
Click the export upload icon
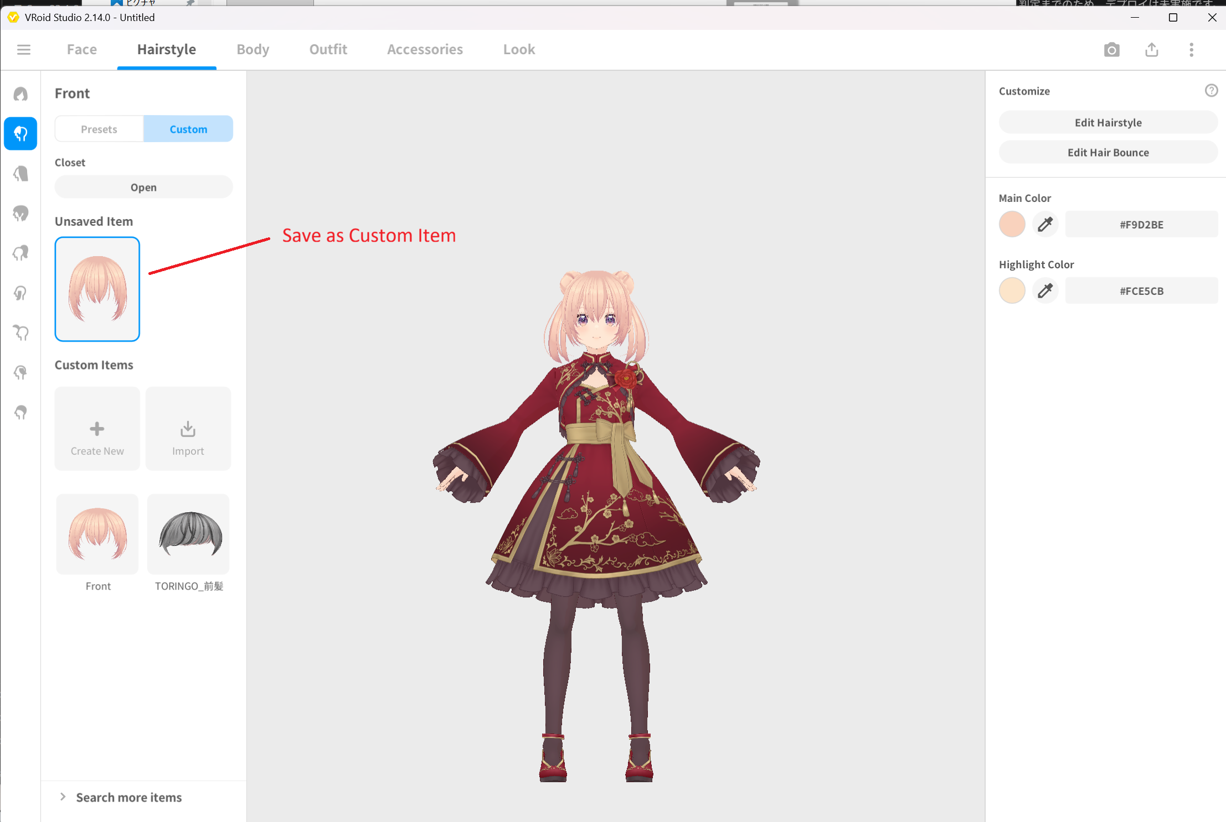1152,50
